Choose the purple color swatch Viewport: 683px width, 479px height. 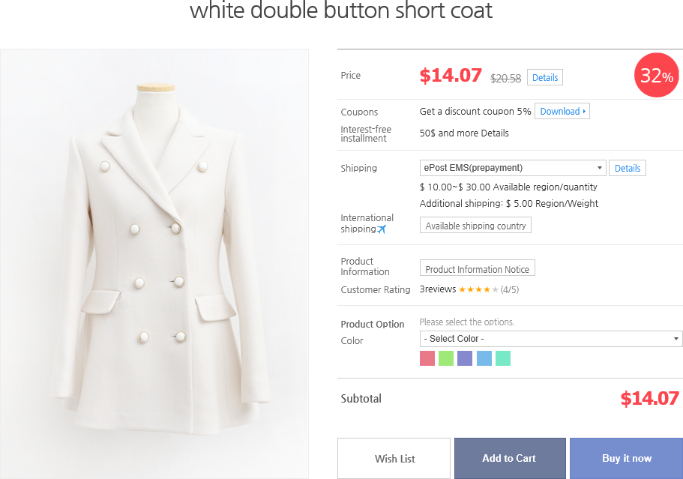465,358
